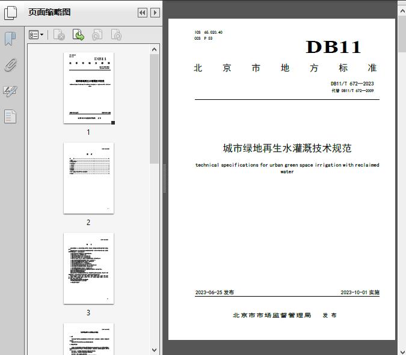Click the title 城市绿地再生水灌溉技术规范
The width and height of the screenshot is (406, 355).
287,148
